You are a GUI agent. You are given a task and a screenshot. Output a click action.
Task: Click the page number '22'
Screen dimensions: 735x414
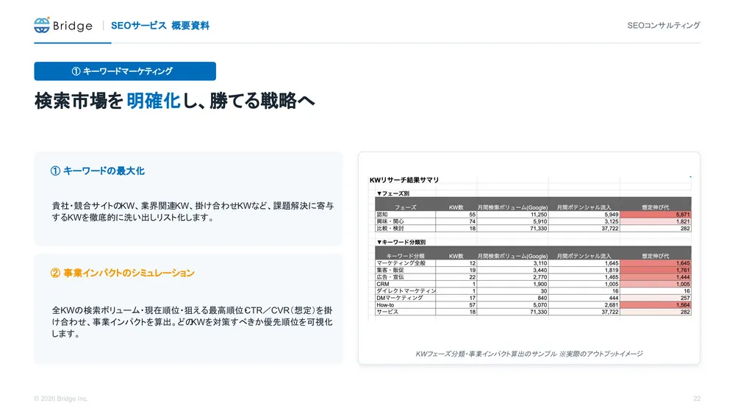[697, 399]
